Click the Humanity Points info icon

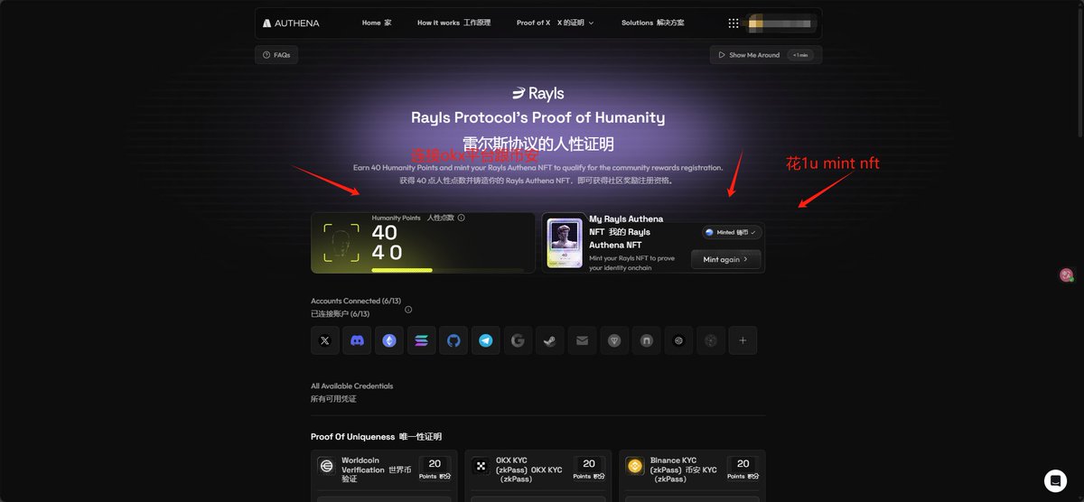point(462,218)
